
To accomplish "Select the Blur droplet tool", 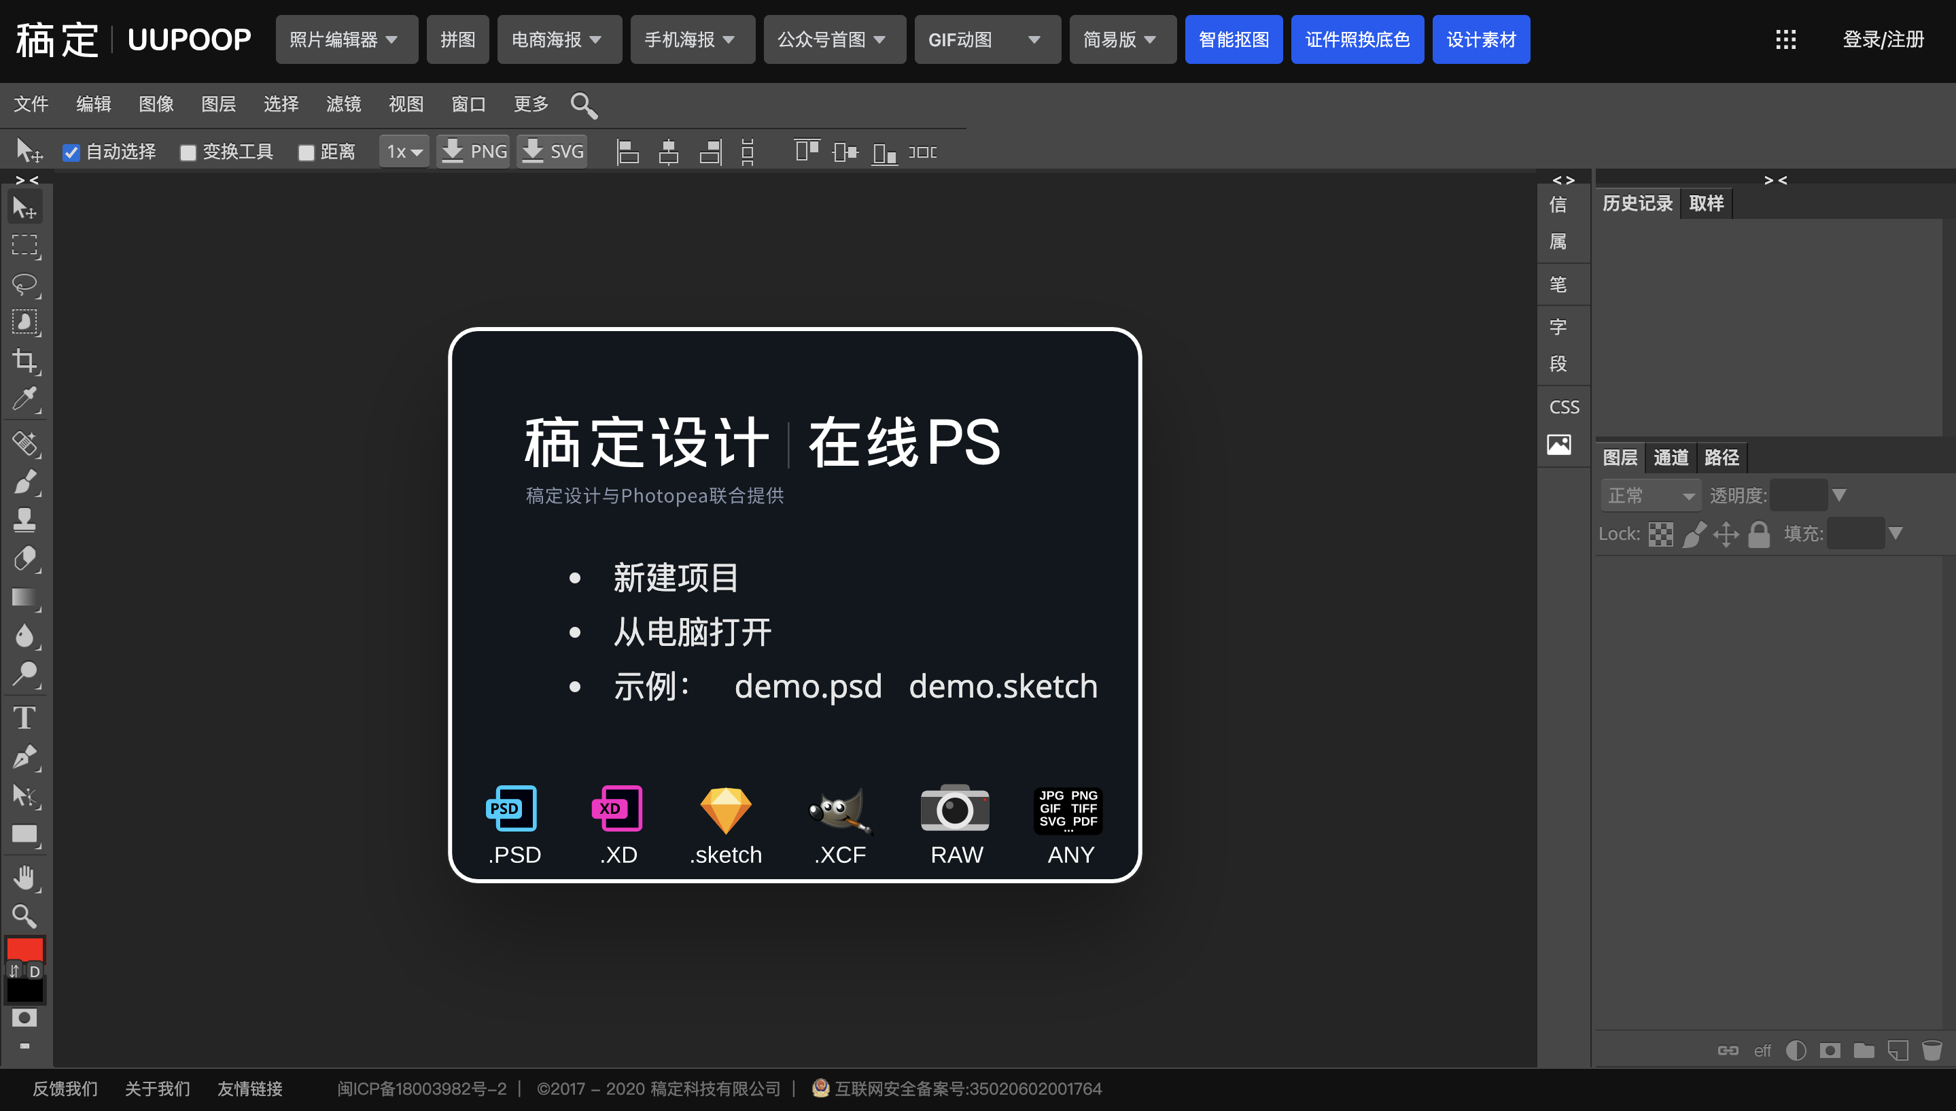I will coord(24,635).
